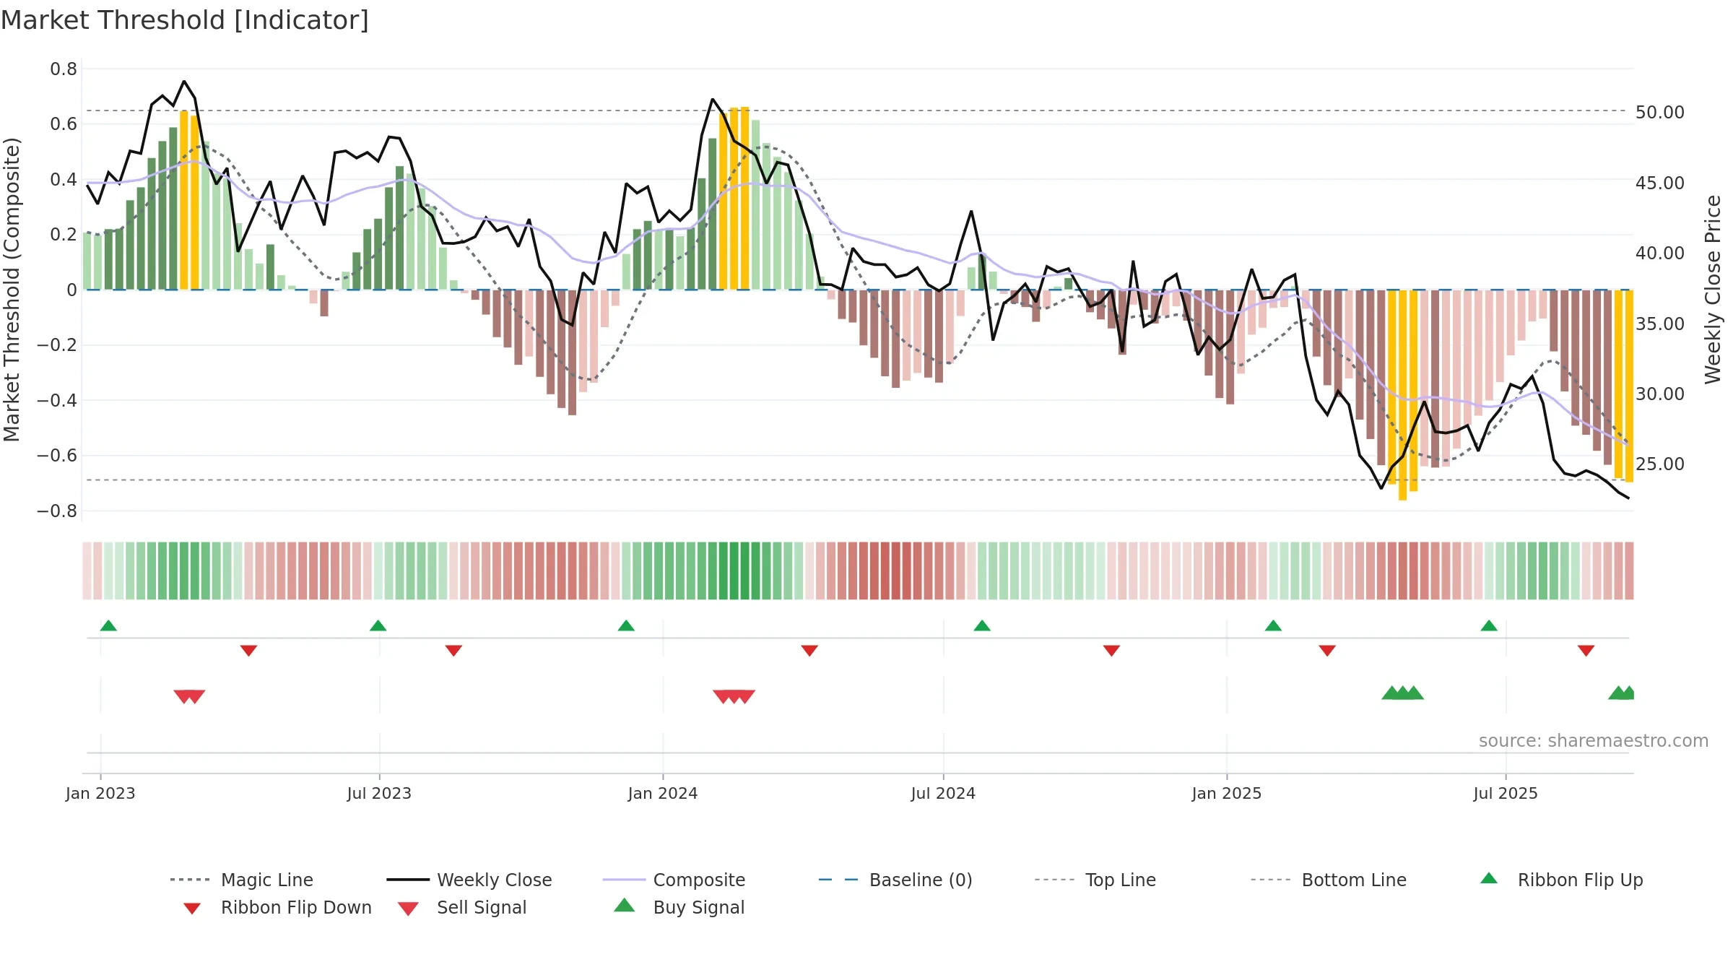The width and height of the screenshot is (1733, 975).
Task: Click the Sell Signal cluster in early 2024
Action: tap(734, 696)
